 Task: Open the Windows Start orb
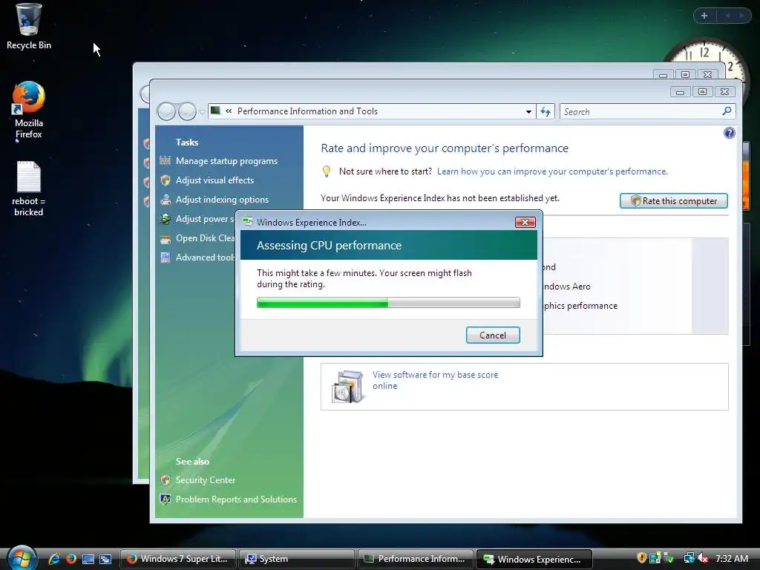22,557
